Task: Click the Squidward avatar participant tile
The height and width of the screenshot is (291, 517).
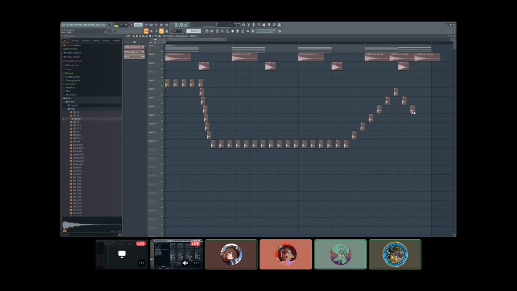Action: tap(340, 254)
